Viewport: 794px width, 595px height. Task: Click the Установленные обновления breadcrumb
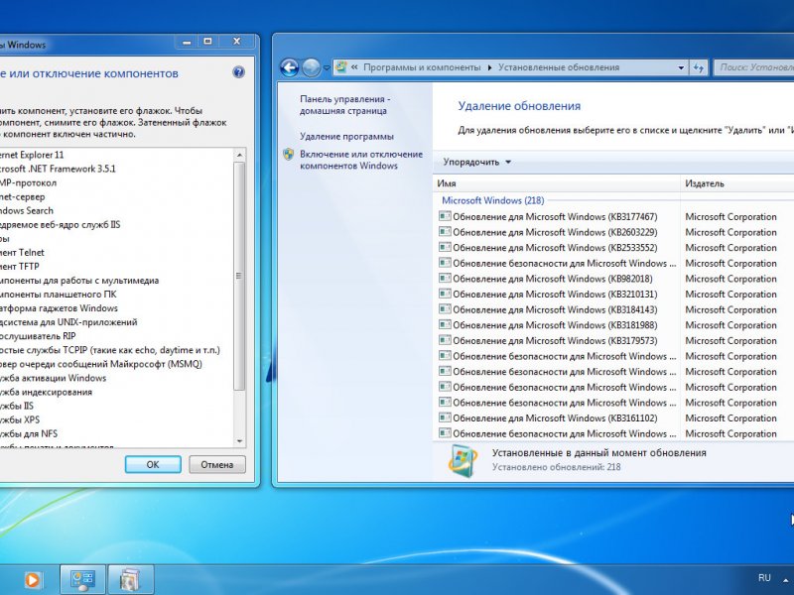click(559, 67)
